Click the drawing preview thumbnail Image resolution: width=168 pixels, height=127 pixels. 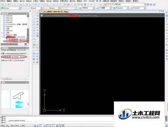coord(15,99)
